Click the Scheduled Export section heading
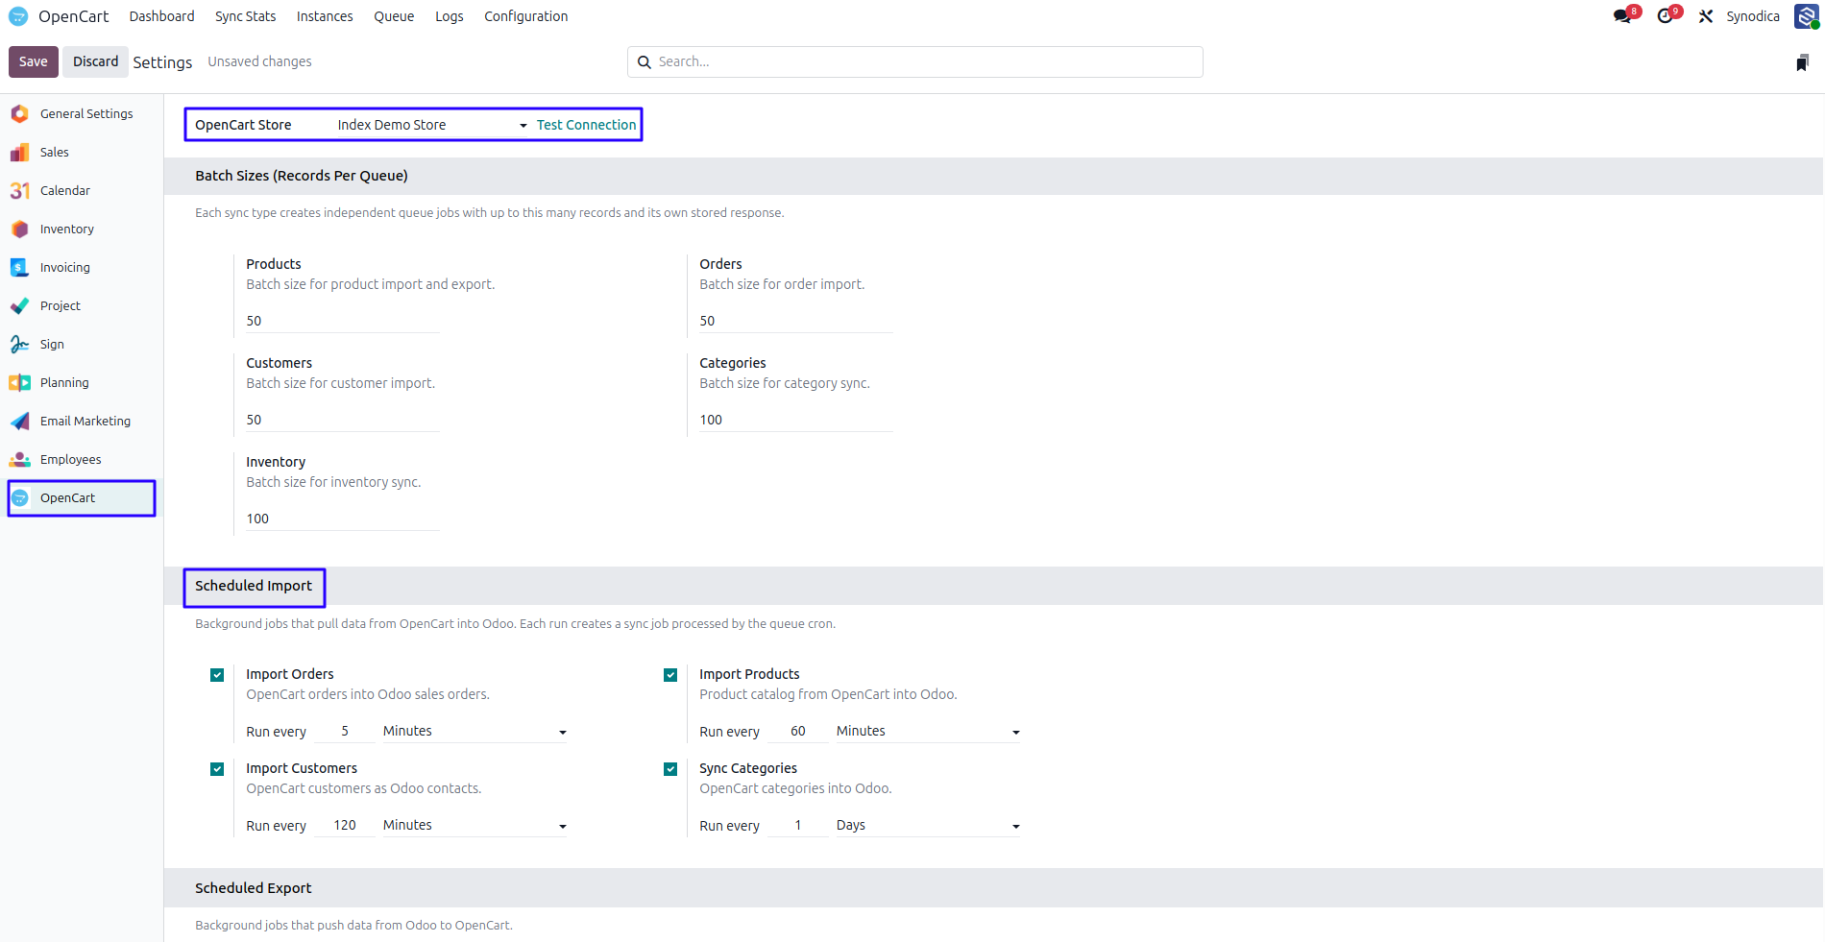 (x=254, y=888)
